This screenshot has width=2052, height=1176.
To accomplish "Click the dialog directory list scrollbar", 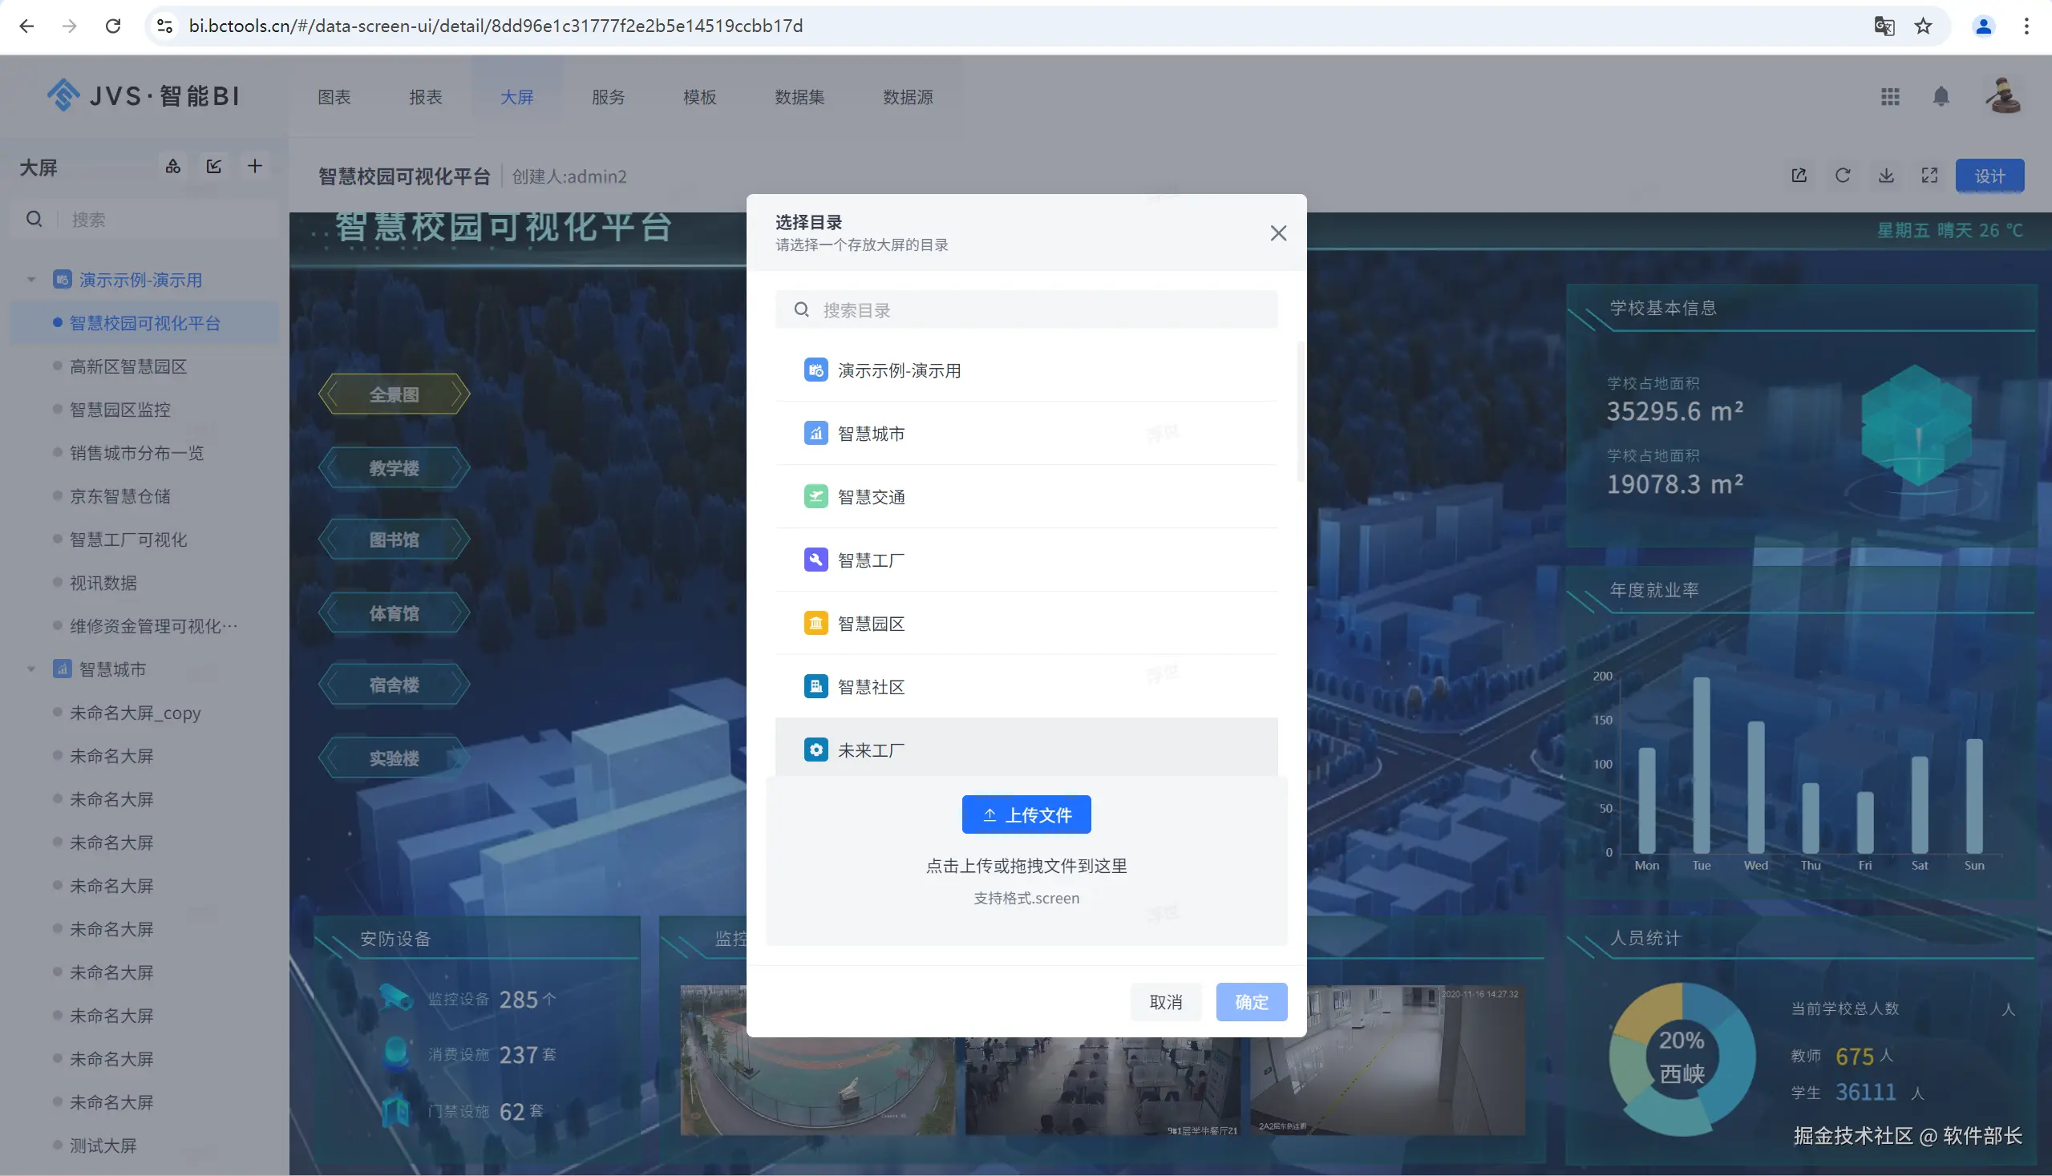I will (1300, 412).
